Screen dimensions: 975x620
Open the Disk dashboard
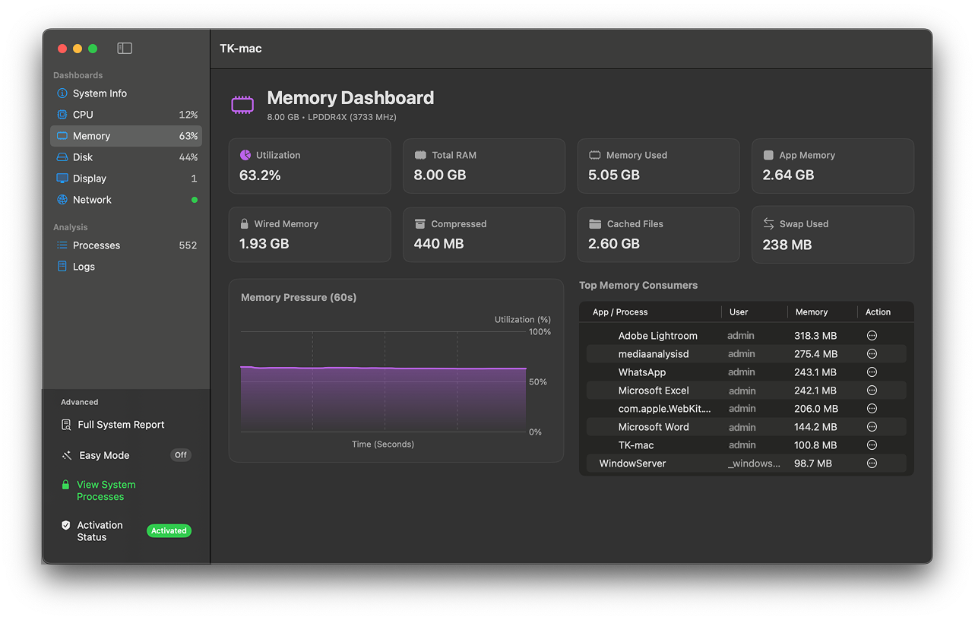[84, 157]
